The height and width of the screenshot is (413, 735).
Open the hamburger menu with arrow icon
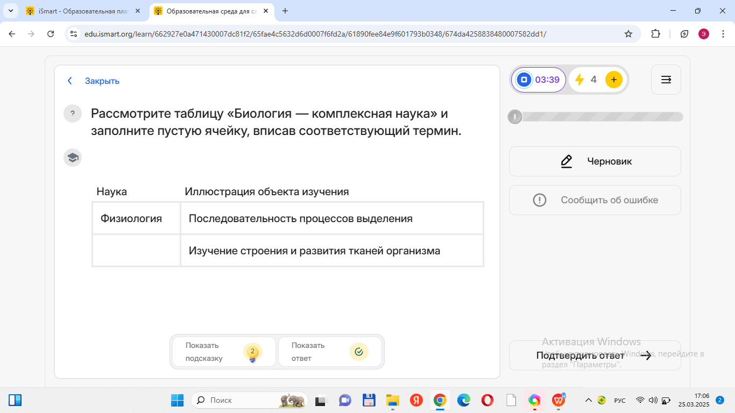(666, 80)
